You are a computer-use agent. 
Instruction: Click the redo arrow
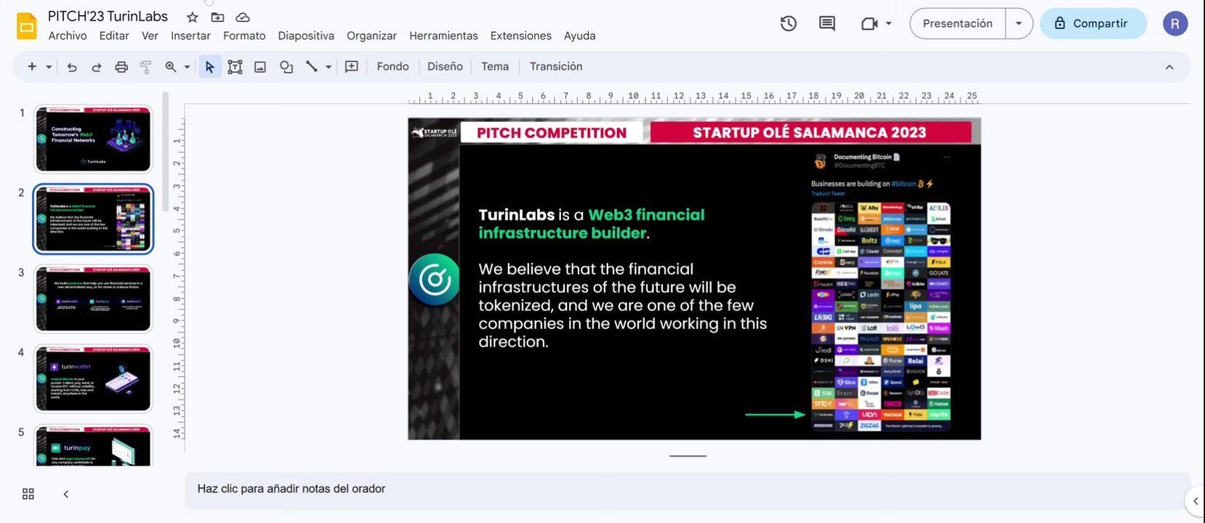96,67
